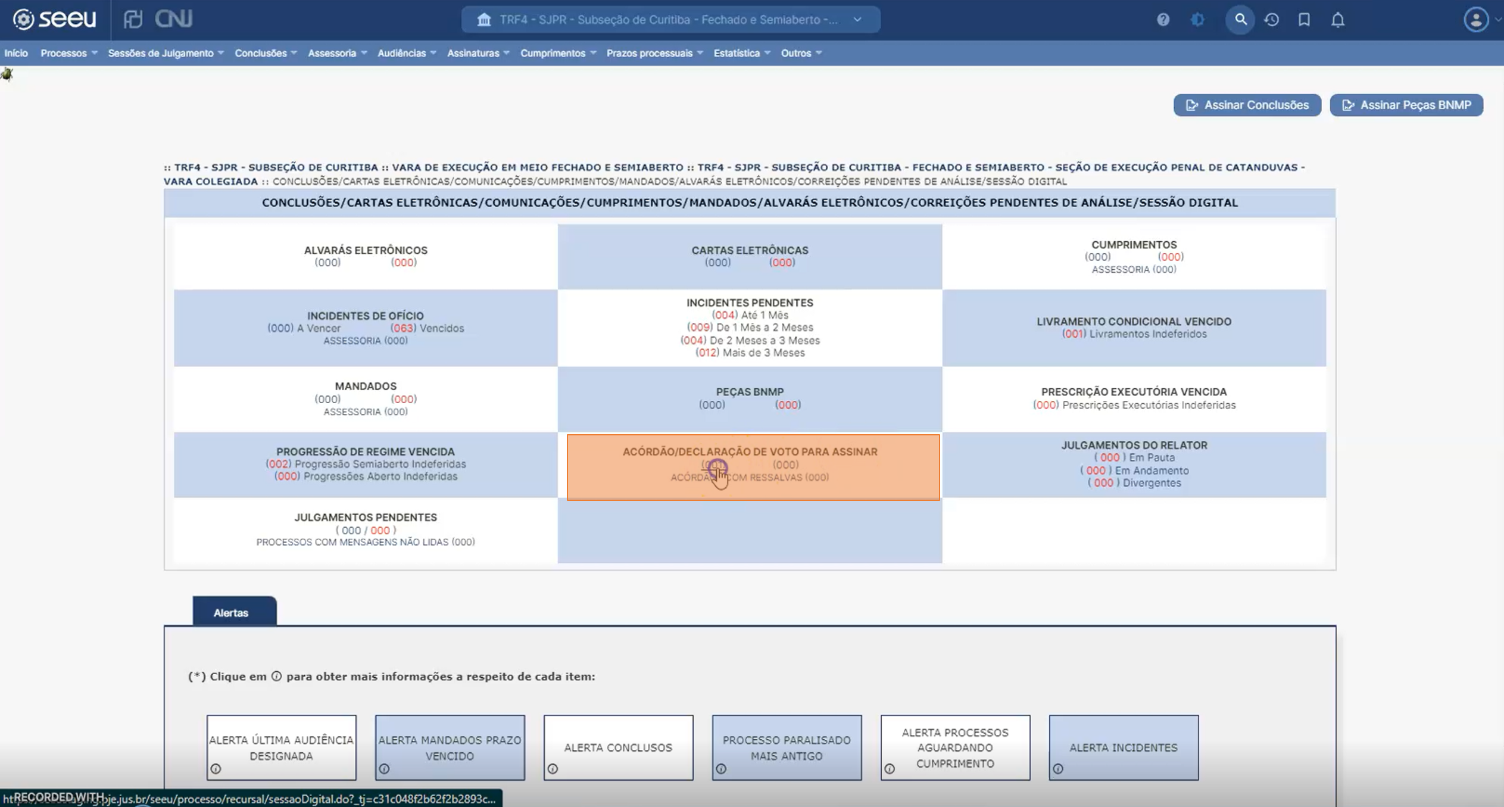Click (004) De 2 Meses a 3 Meses

pos(750,341)
